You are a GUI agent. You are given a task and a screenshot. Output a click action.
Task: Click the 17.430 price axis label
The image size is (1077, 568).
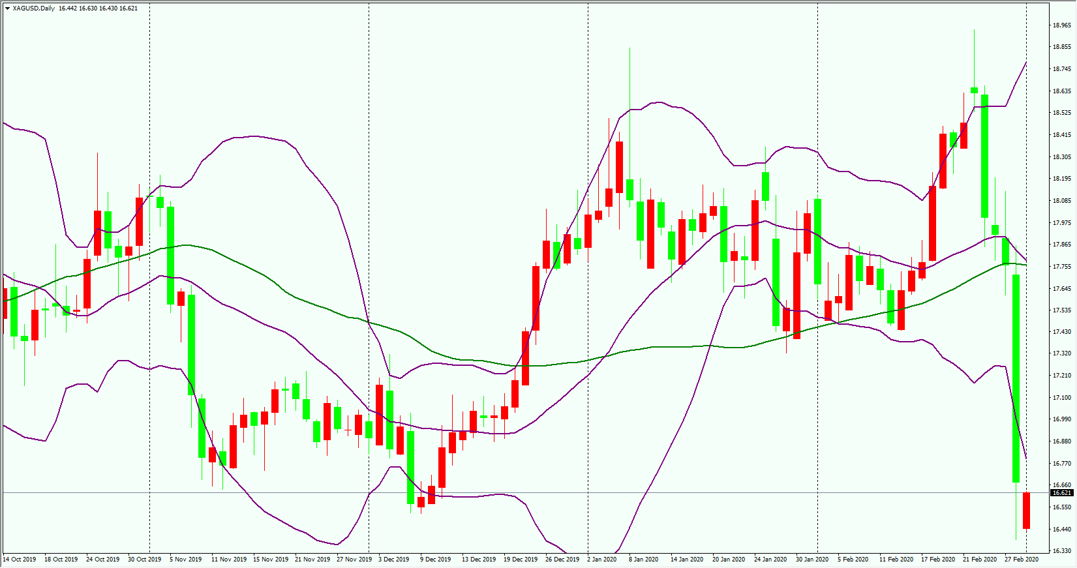(x=1062, y=332)
